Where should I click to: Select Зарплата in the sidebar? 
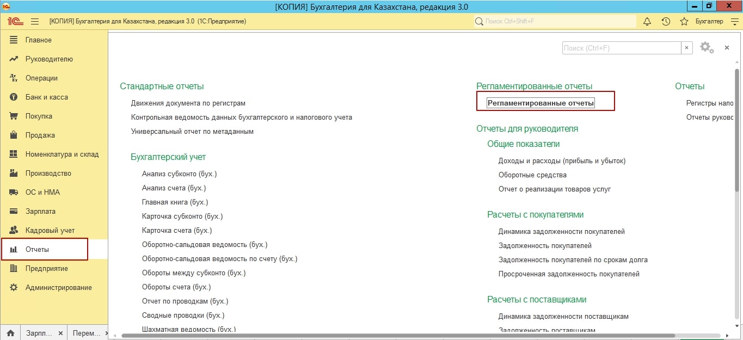click(x=40, y=211)
